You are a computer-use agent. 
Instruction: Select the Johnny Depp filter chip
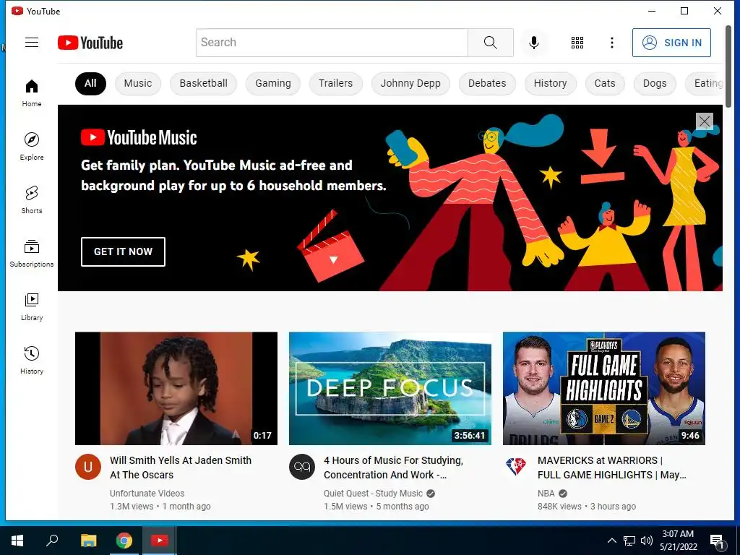pos(410,84)
